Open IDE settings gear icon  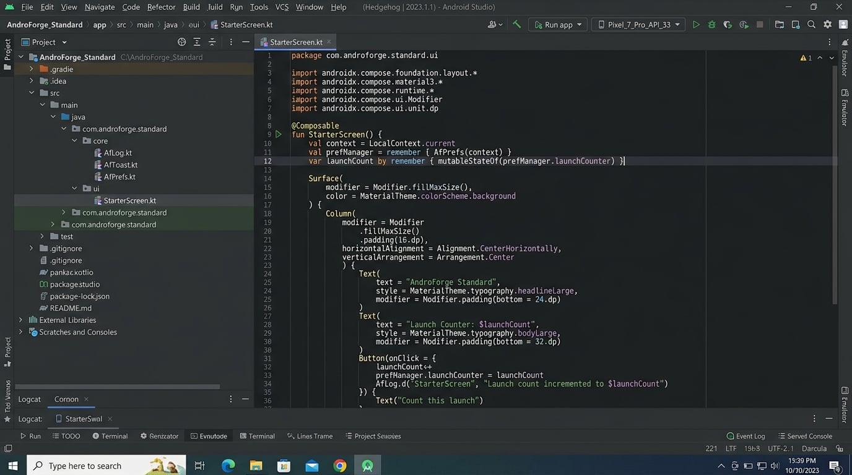pos(827,25)
